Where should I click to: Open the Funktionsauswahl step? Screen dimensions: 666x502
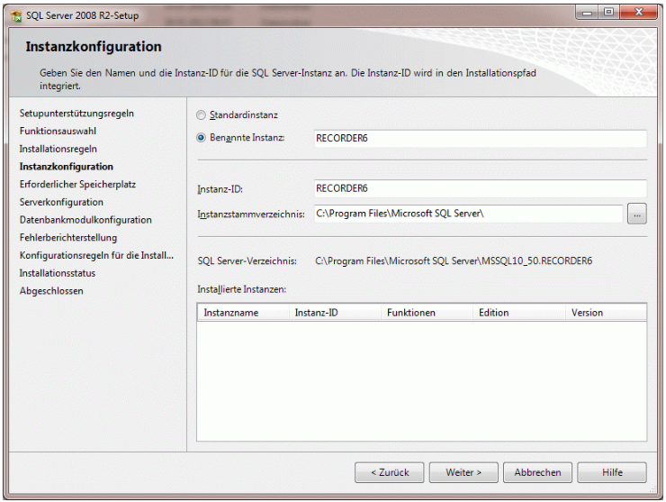[58, 131]
